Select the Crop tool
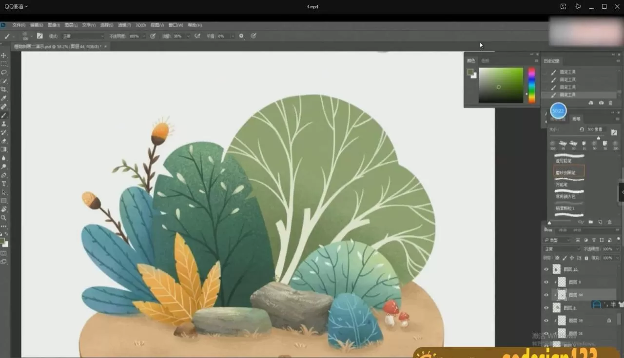Screen dimensions: 624x358 (4, 90)
